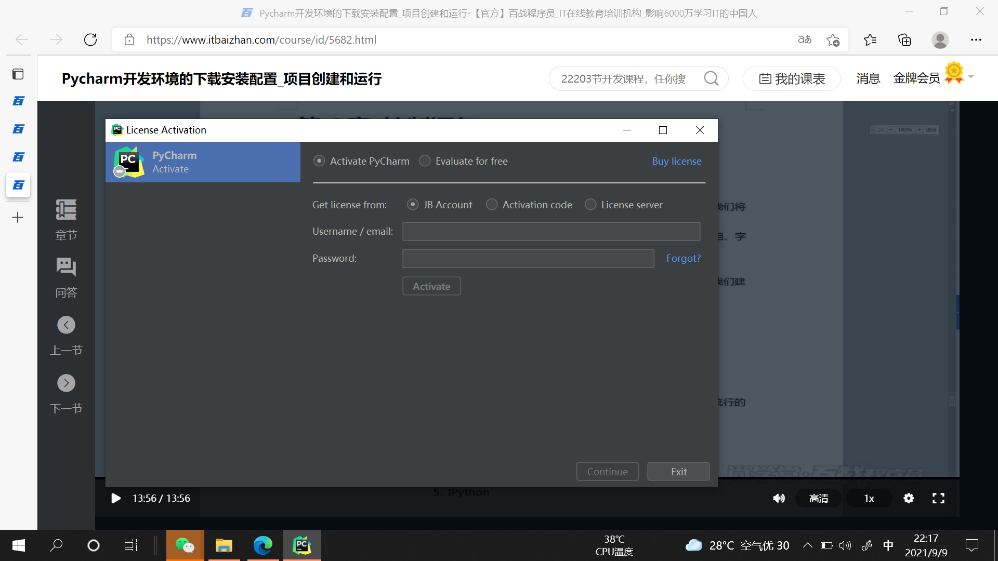The height and width of the screenshot is (561, 998).
Task: Refresh the browser page
Action: pos(90,39)
